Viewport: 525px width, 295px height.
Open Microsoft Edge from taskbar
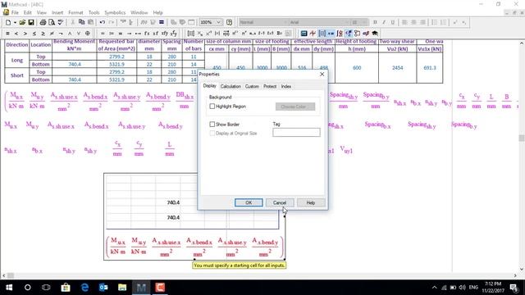(84, 288)
